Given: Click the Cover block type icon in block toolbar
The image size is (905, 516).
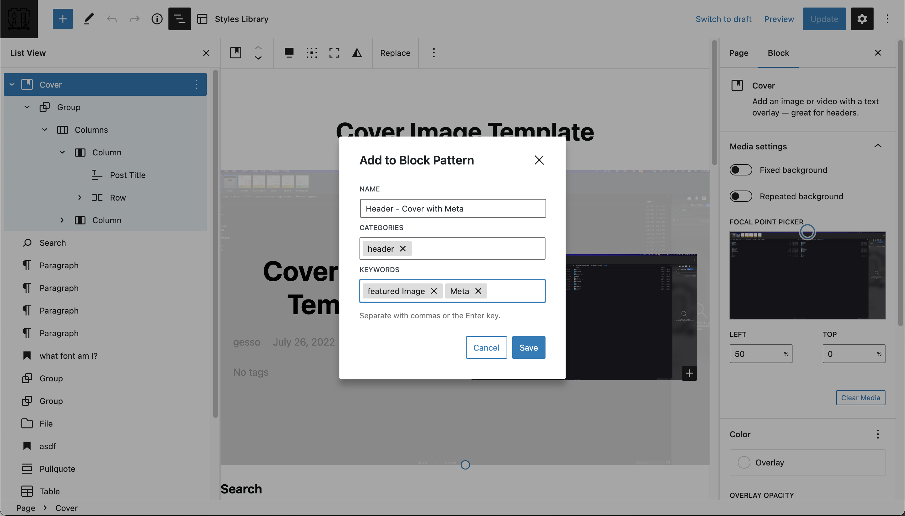Looking at the screenshot, I should click(x=236, y=53).
